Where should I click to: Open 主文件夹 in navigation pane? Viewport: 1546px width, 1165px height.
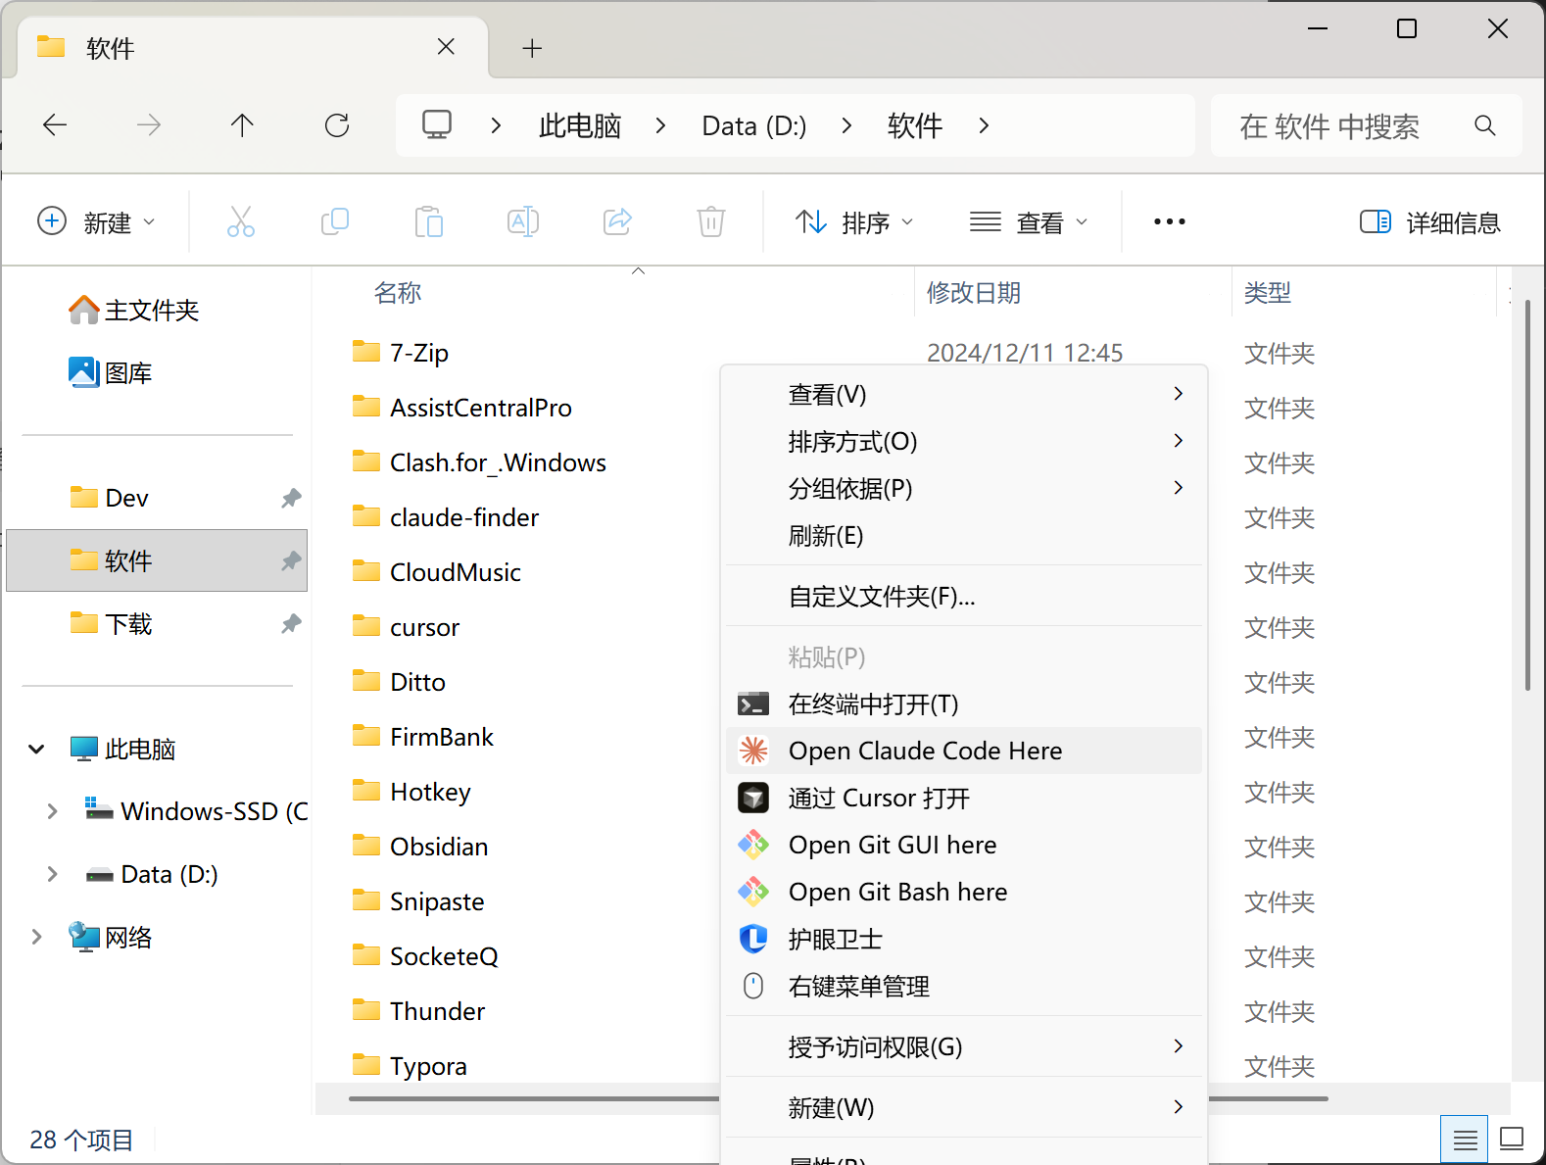(134, 310)
